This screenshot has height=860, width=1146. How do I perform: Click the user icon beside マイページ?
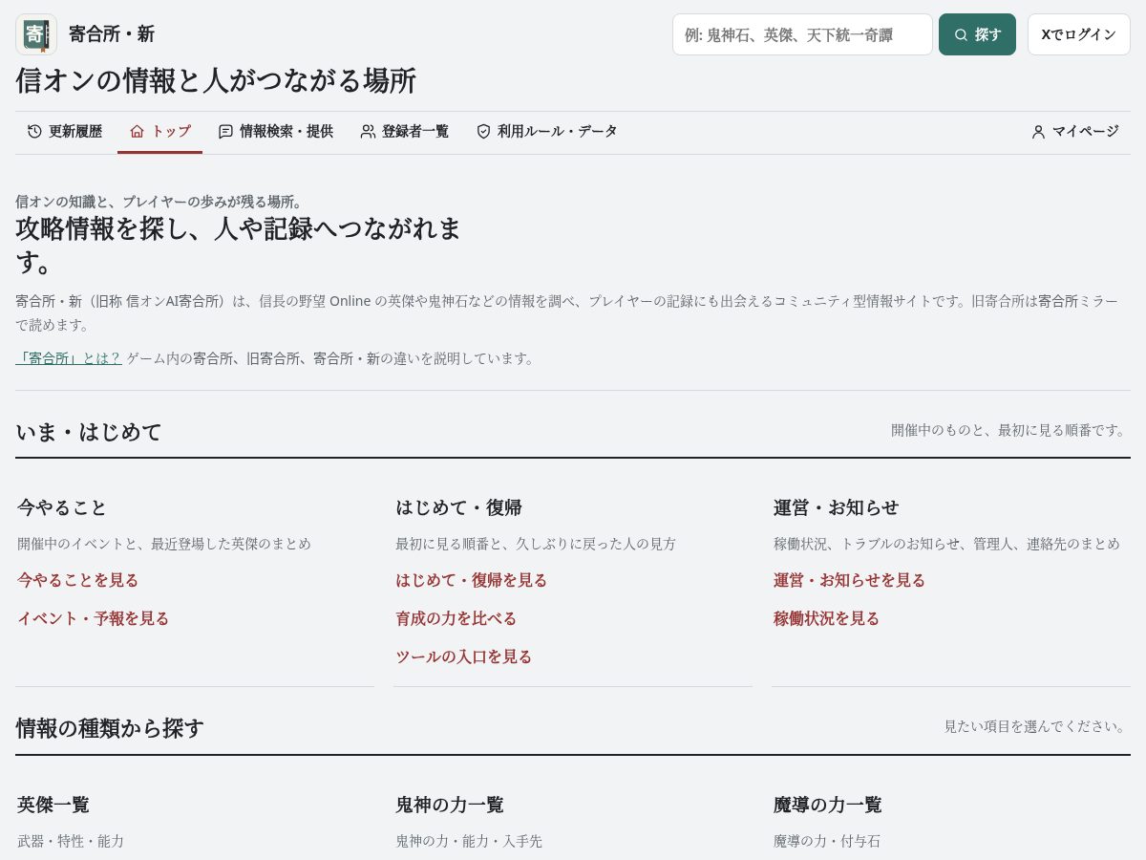pyautogui.click(x=1038, y=132)
